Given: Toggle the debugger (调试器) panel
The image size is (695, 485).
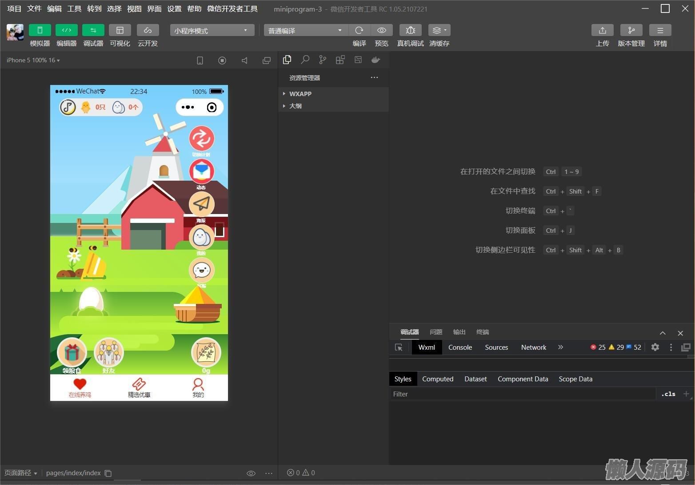Looking at the screenshot, I should tap(93, 30).
